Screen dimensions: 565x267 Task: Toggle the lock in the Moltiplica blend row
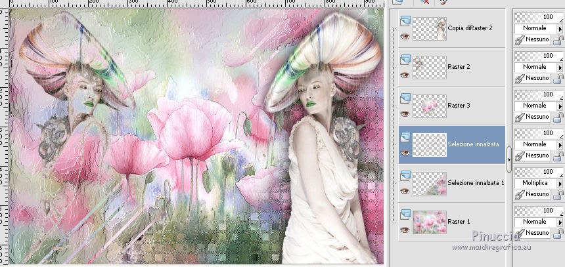pos(558,195)
